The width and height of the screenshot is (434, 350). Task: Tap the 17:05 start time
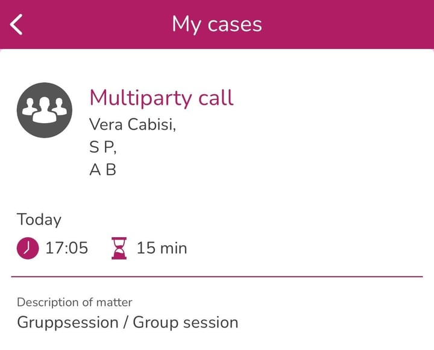(x=67, y=248)
